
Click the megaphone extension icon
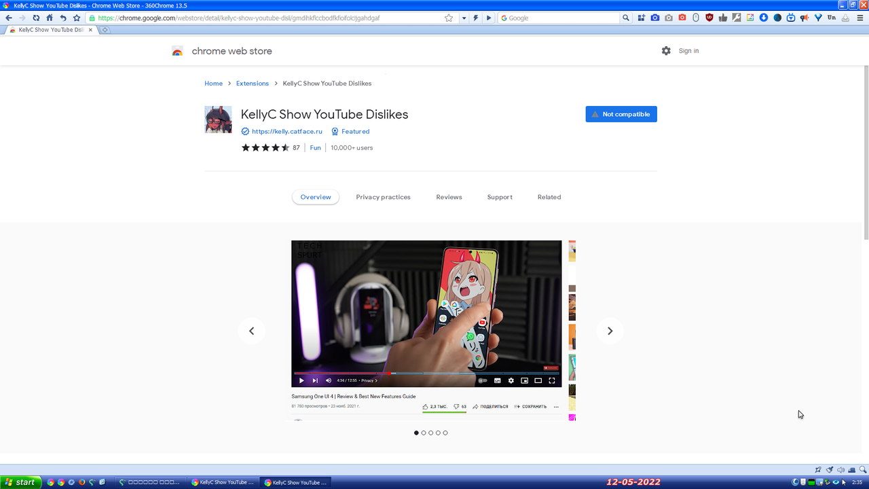pos(805,18)
